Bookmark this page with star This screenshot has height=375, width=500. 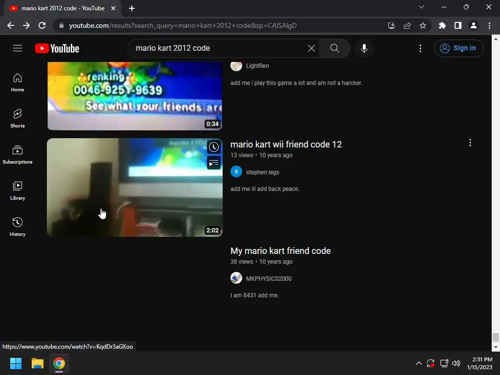(x=422, y=25)
